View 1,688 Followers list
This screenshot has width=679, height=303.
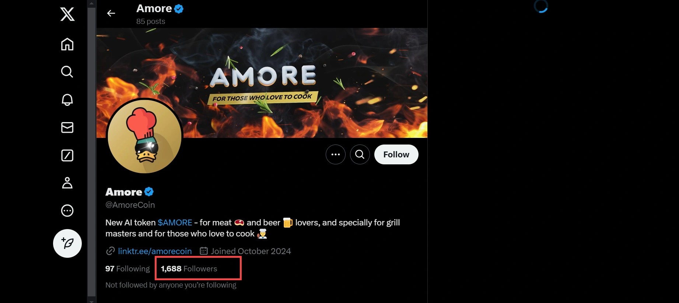[189, 269]
